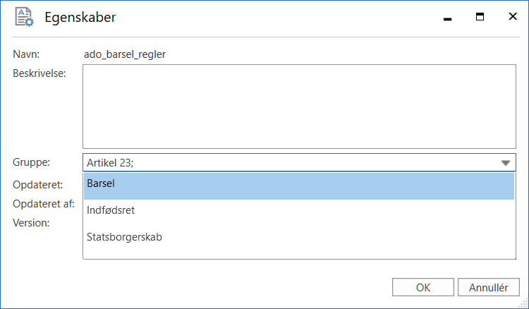Click the Beskrivelse label

39,74
